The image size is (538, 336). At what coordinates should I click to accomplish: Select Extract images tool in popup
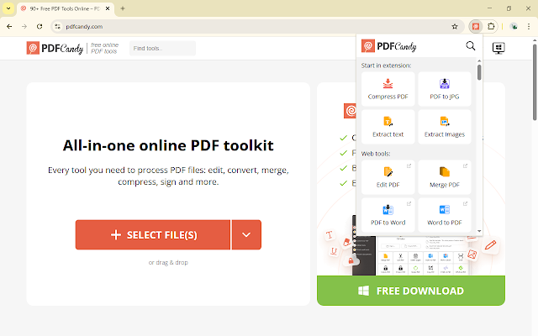[x=445, y=127]
